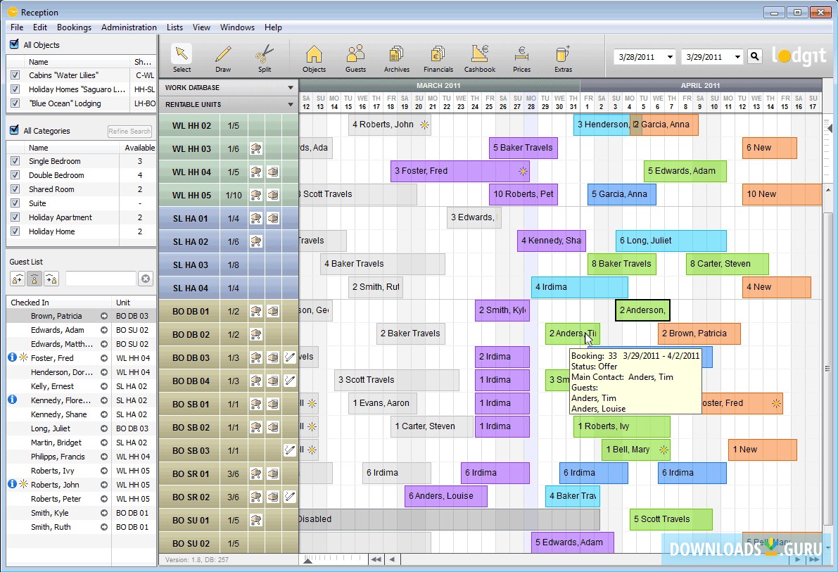Open the Archives window
The height and width of the screenshot is (572, 838).
pos(396,56)
